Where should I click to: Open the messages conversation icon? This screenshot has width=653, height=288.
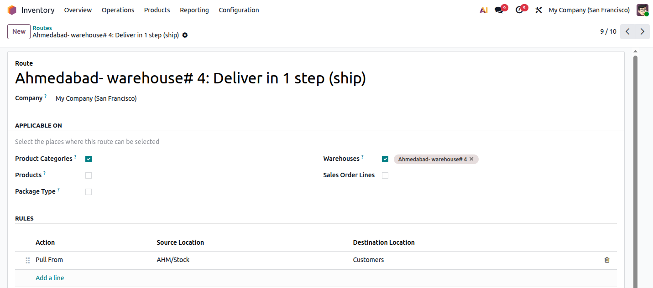(499, 10)
